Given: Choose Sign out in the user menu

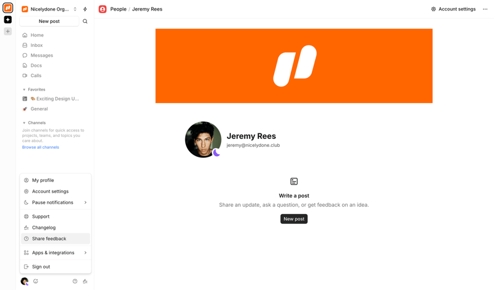Looking at the screenshot, I should click(41, 267).
